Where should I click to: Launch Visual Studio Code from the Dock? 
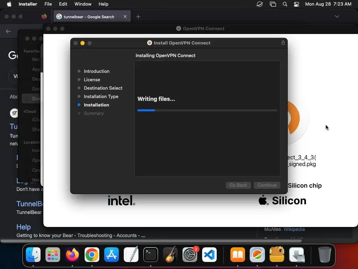click(x=209, y=254)
